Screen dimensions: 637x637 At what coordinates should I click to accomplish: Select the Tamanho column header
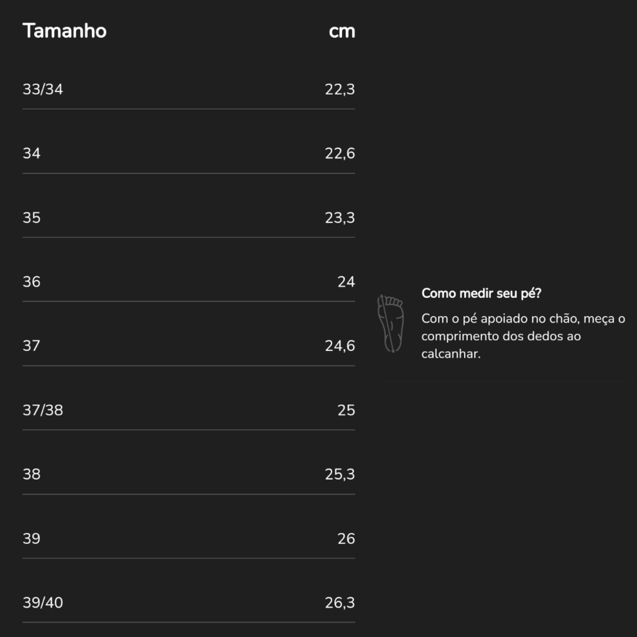coord(65,31)
